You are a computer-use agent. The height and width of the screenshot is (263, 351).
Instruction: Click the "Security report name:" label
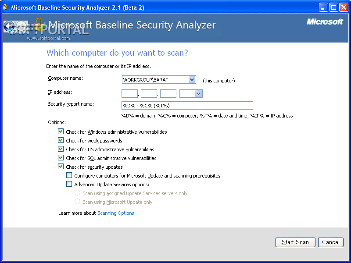point(71,104)
